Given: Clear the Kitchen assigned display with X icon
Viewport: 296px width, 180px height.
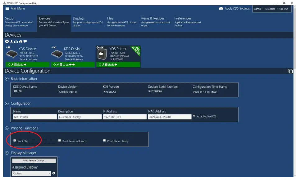Looking at the screenshot, I should pos(54,173).
